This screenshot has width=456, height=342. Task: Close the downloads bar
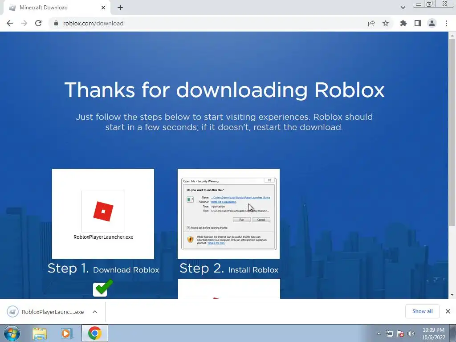click(448, 311)
